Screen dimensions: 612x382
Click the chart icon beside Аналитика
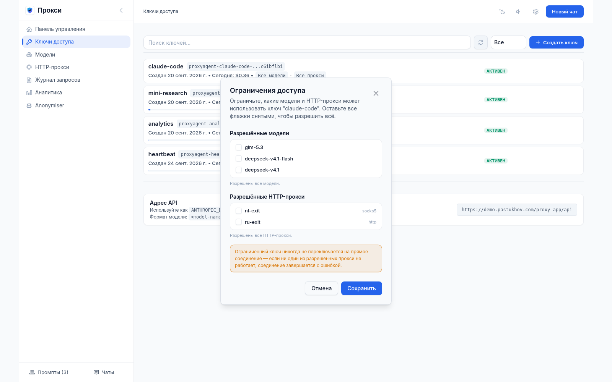point(29,92)
